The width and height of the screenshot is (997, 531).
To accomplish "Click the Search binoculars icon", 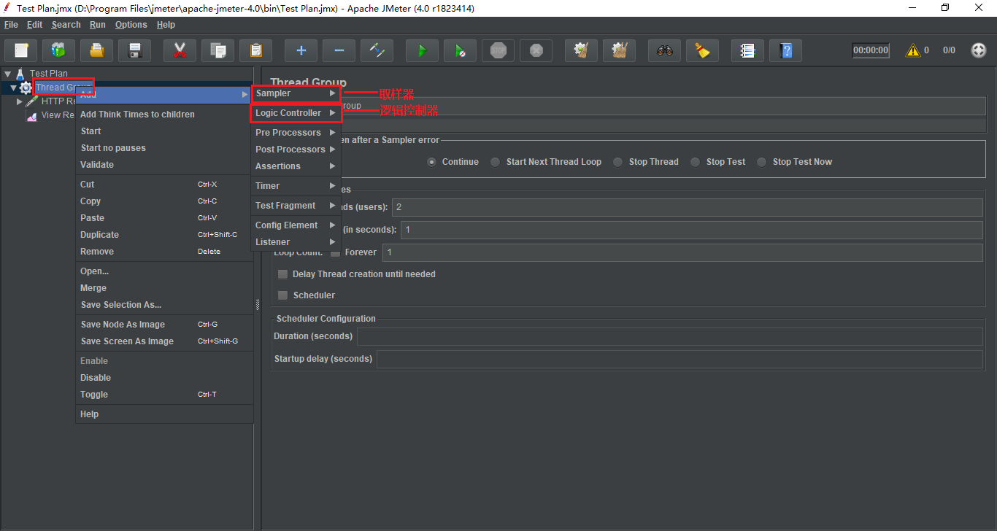I will pos(664,50).
